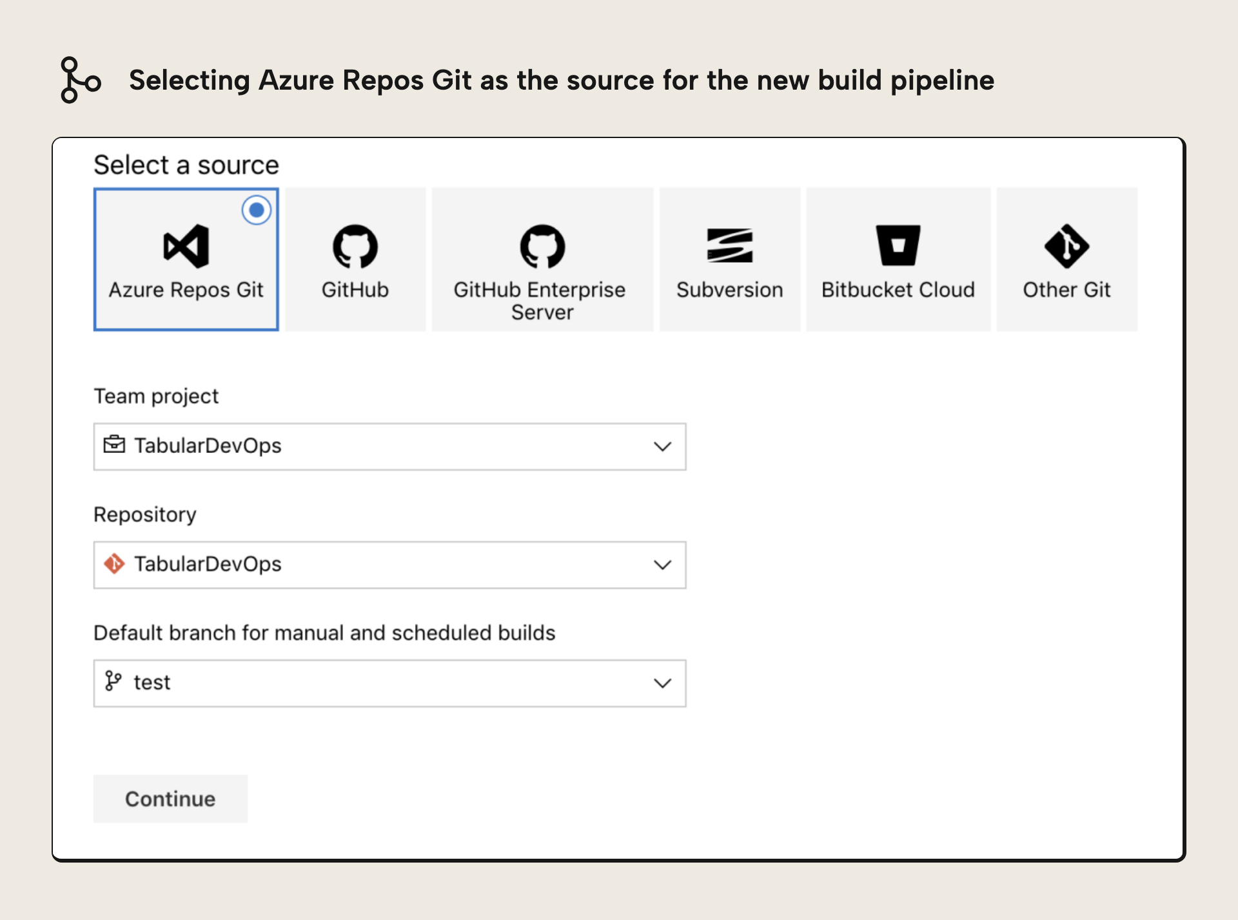
Task: Click the TabularDevOps value in Repository
Action: (x=208, y=564)
